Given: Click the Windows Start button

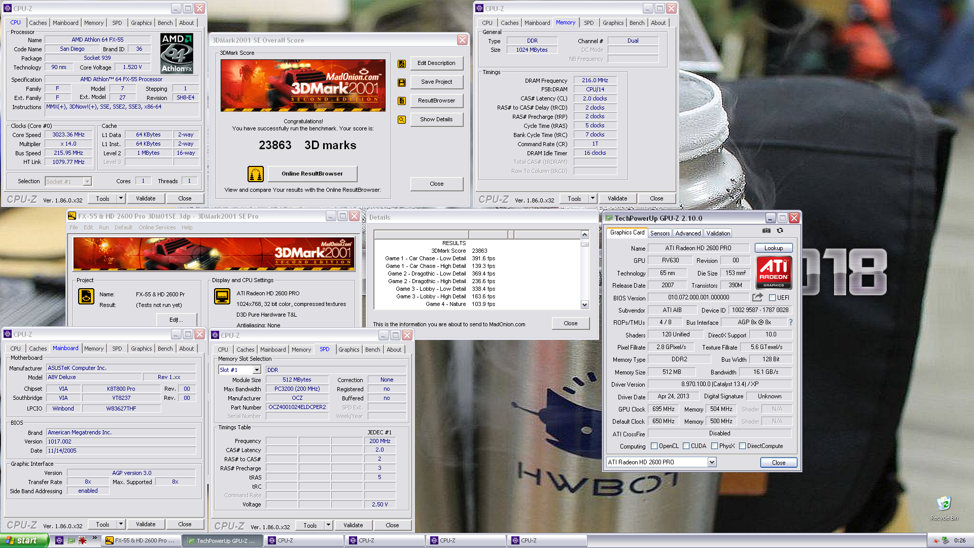Looking at the screenshot, I should click(x=24, y=540).
